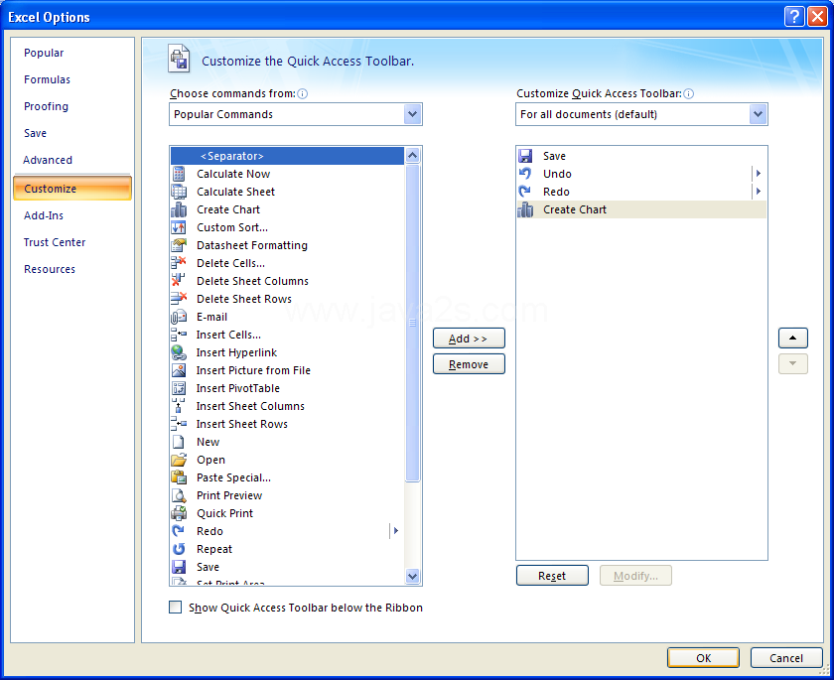Click the Delete Cells icon

(179, 263)
